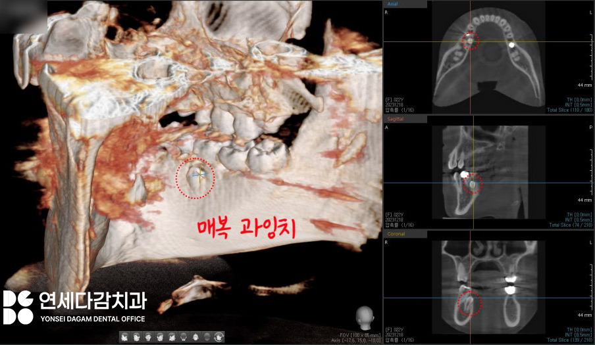
Task: Click the P posterior marker in Sagittal pane
Action: pos(590,127)
